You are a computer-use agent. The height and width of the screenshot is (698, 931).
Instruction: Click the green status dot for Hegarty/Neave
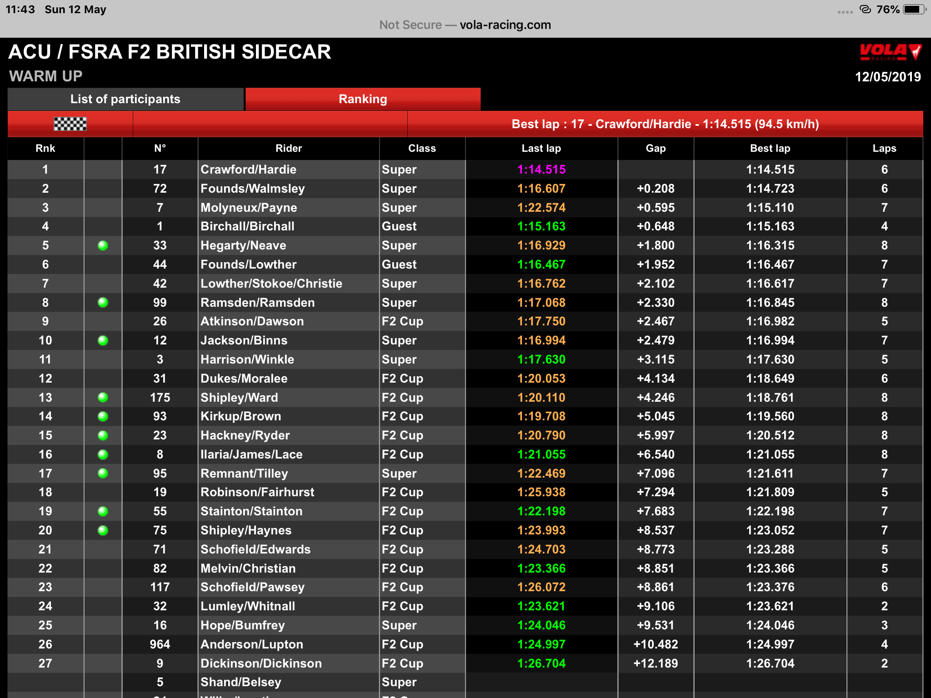103,246
